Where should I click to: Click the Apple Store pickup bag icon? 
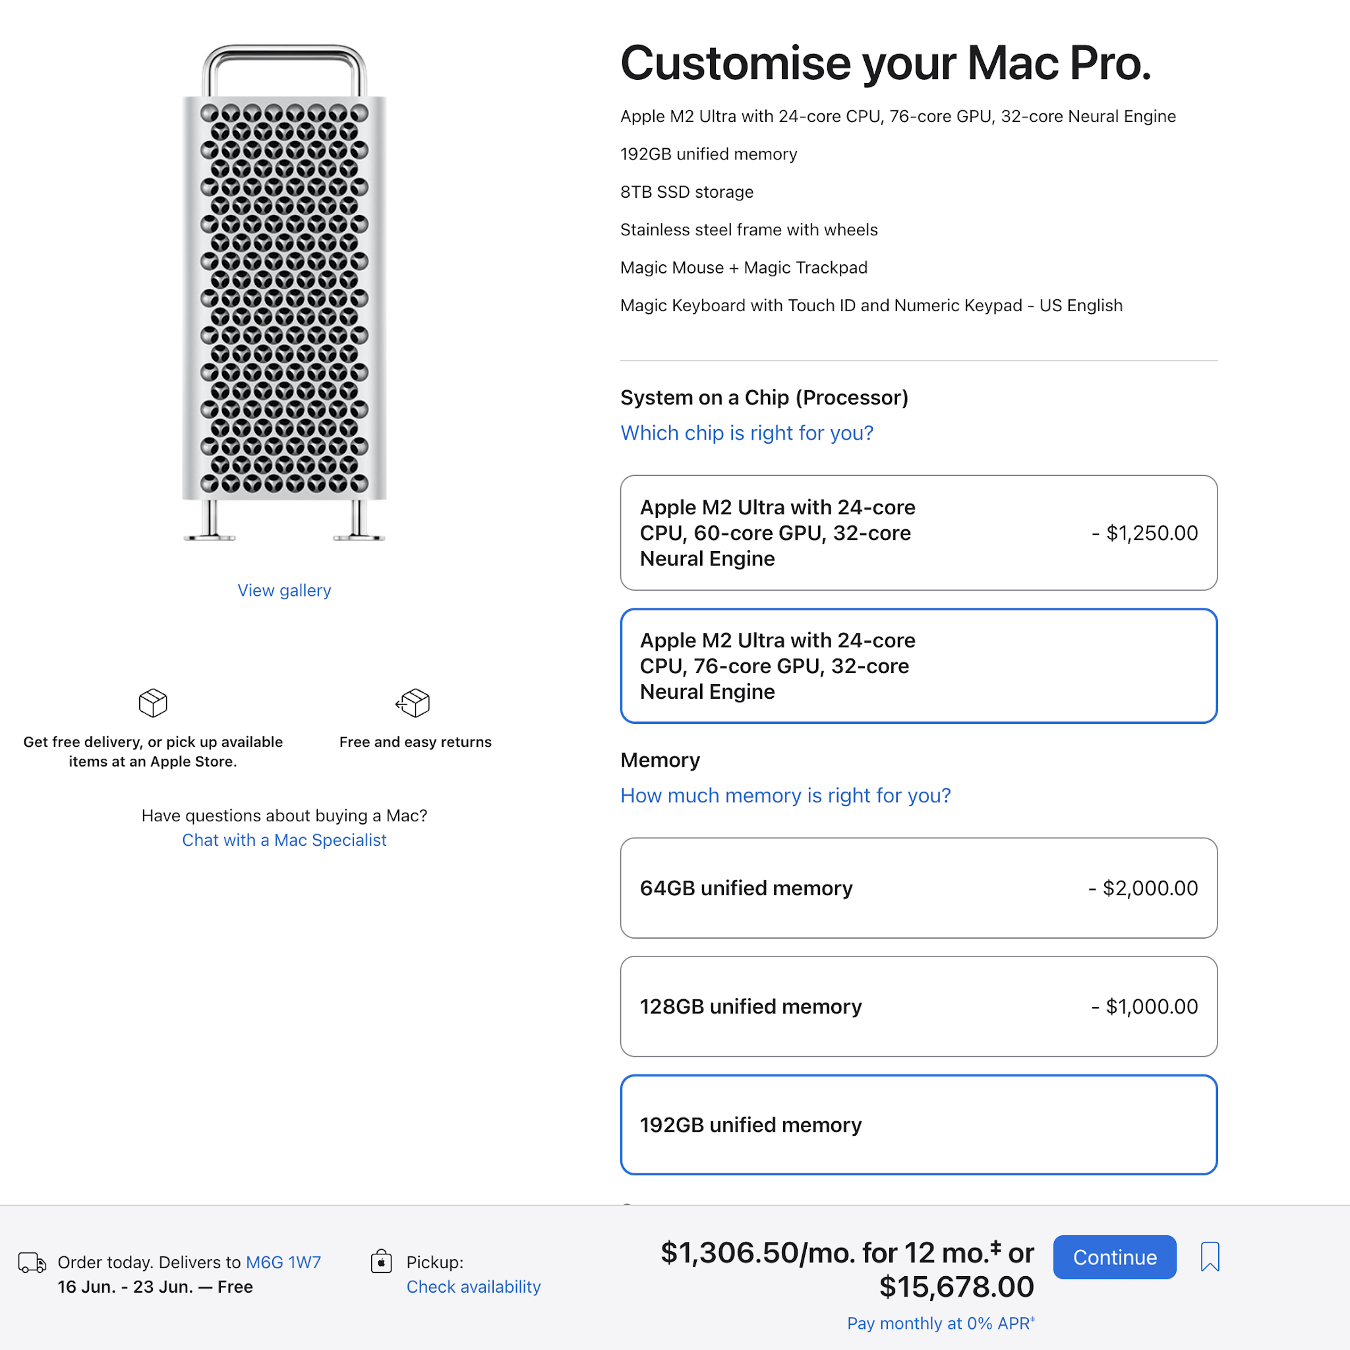tap(382, 1262)
